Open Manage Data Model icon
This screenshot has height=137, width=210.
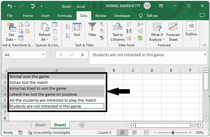coord(140,38)
